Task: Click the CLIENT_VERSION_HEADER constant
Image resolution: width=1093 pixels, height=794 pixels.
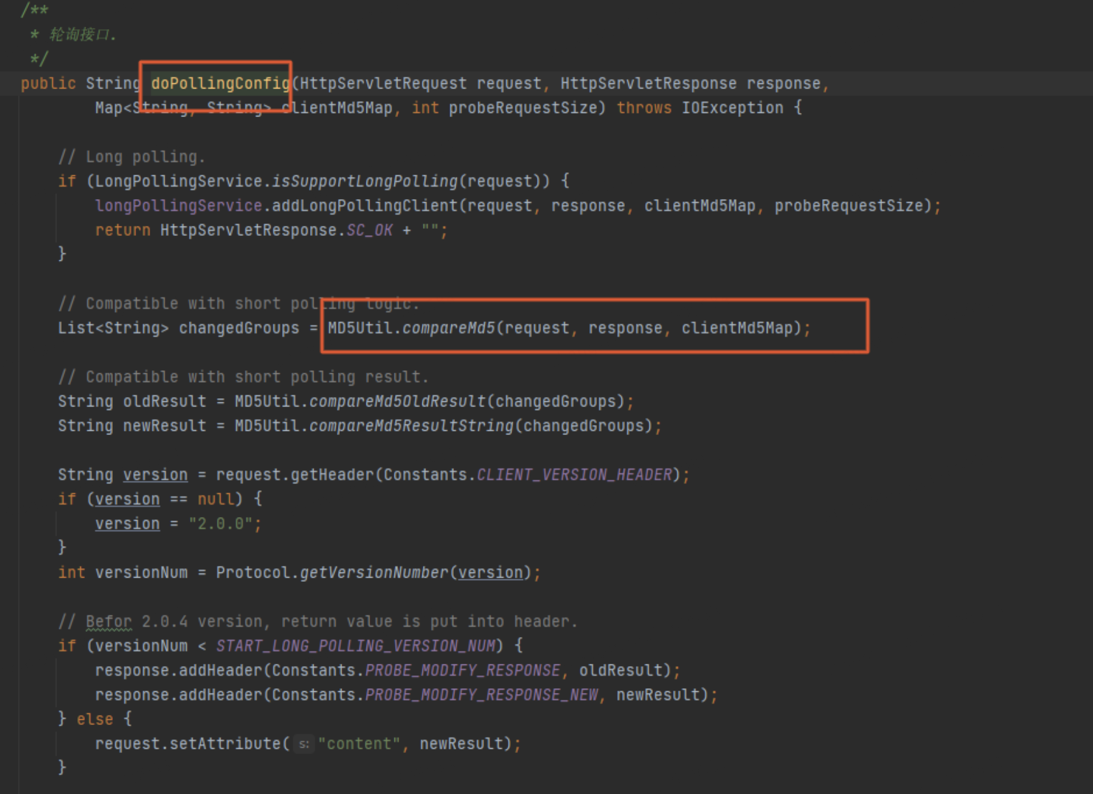Action: [x=574, y=475]
